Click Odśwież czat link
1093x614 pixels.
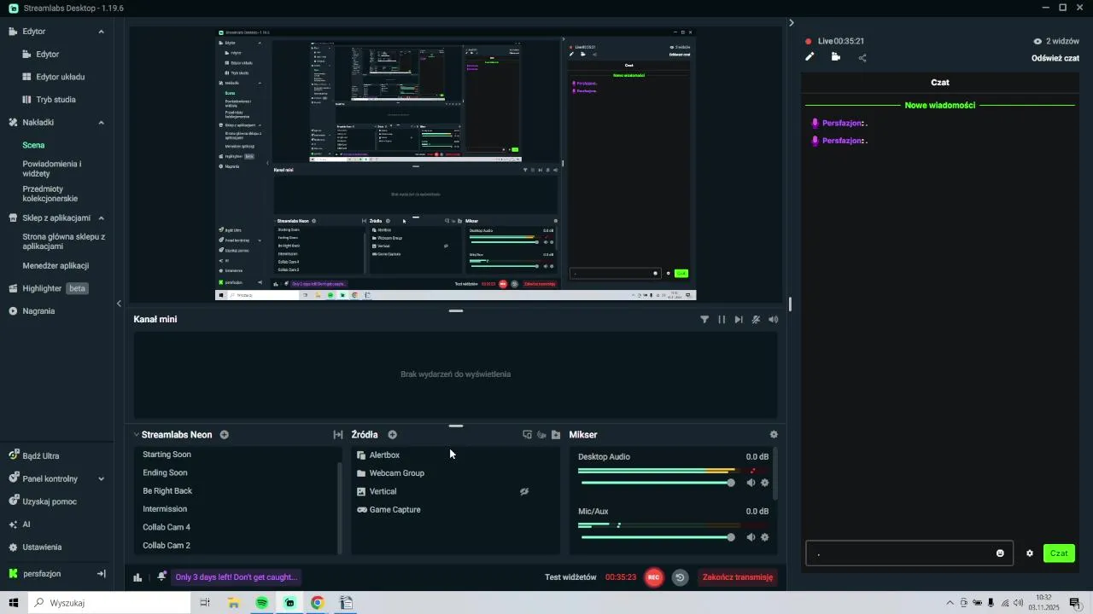(x=1055, y=58)
